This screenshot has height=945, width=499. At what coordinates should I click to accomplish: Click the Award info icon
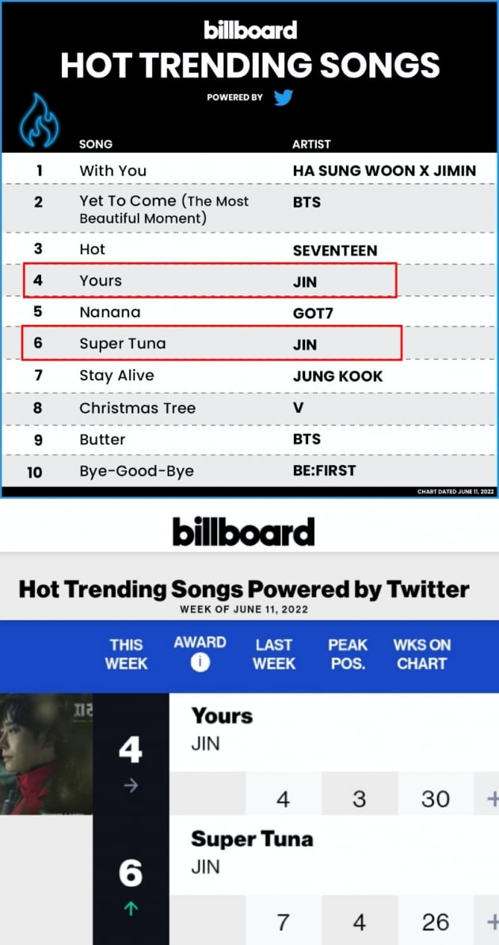click(200, 663)
